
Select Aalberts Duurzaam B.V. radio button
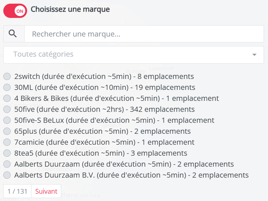[x=7, y=175]
